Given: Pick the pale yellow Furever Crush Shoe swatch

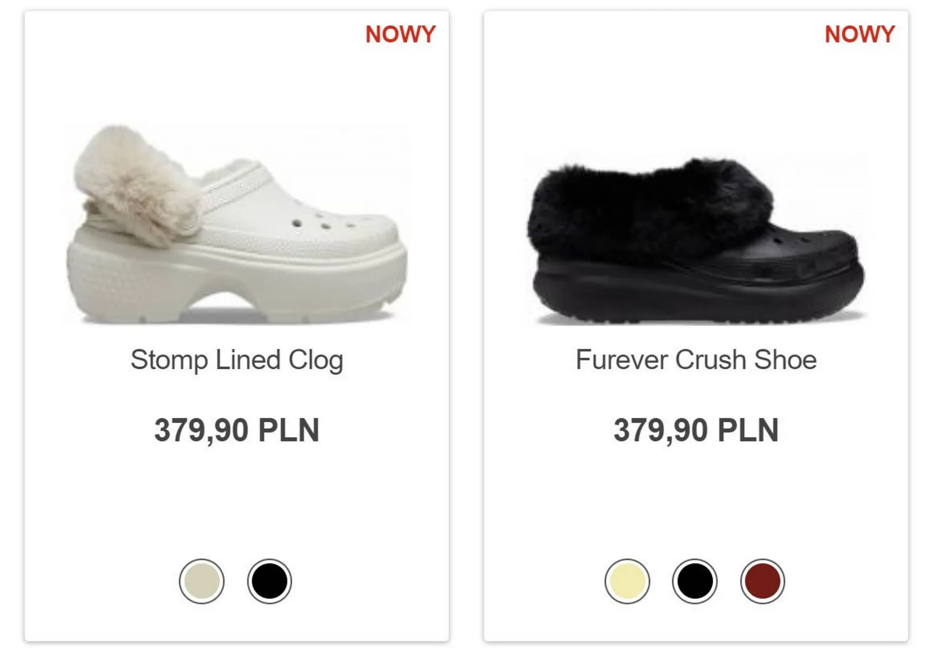Looking at the screenshot, I should coord(627,581).
